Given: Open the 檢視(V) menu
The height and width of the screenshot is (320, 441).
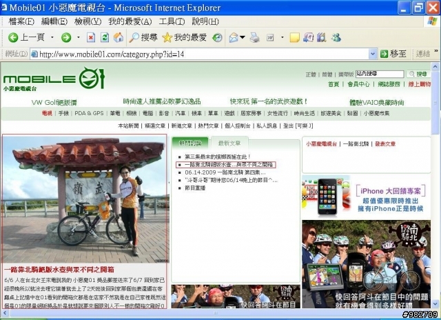Looking at the screenshot, I should pyautogui.click(x=88, y=21).
